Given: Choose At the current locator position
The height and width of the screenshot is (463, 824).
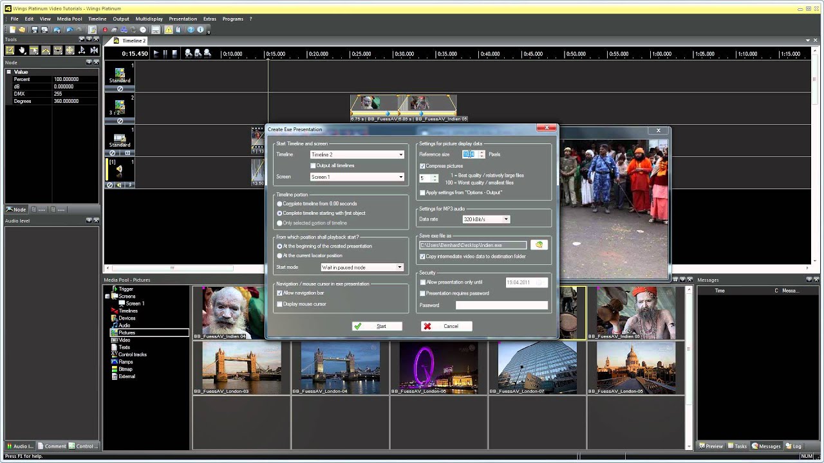Looking at the screenshot, I should [279, 255].
